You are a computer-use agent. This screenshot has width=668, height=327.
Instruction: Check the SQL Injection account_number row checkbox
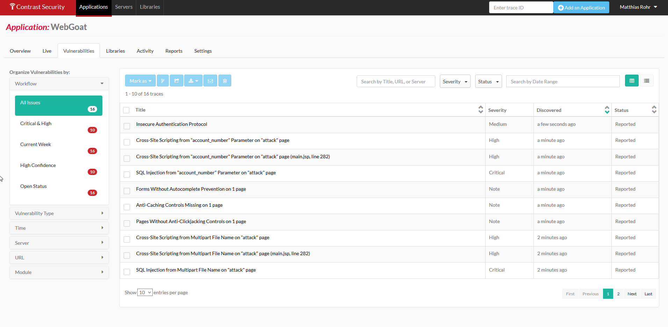(127, 174)
